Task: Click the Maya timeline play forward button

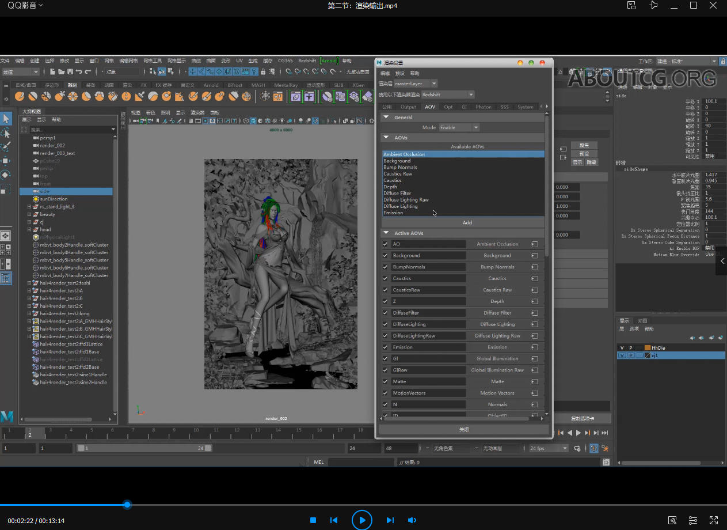Action: tap(578, 433)
